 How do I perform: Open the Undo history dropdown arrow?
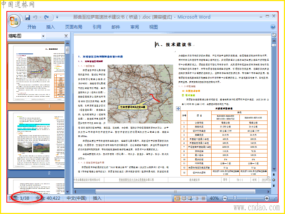40,17
